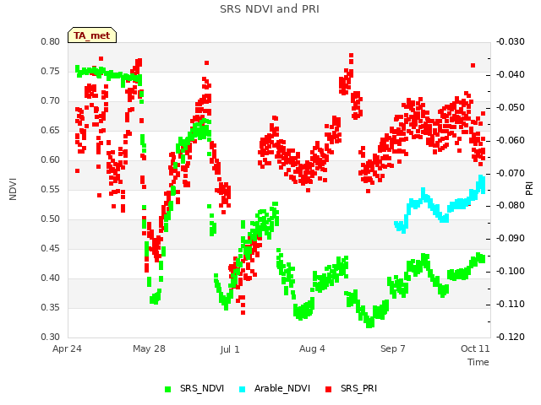The image size is (541, 405).
Task: Click the Apr 24 date tick label
Action: 67,348
